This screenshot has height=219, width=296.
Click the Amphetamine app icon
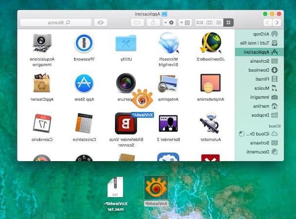pos(211,83)
